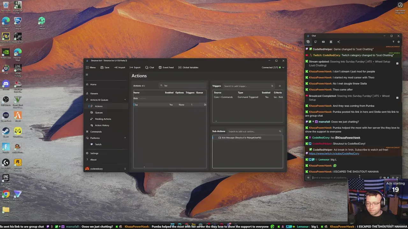
Task: Switch to the YouTube chat tab icon
Action: pyautogui.click(x=323, y=42)
